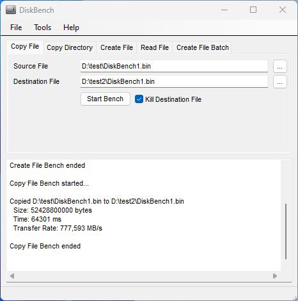
Task: Click 'Copy File Bench started...' log line
Action: (x=49, y=183)
